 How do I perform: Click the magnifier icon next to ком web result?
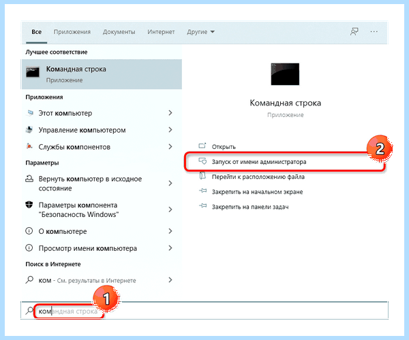coord(29,280)
